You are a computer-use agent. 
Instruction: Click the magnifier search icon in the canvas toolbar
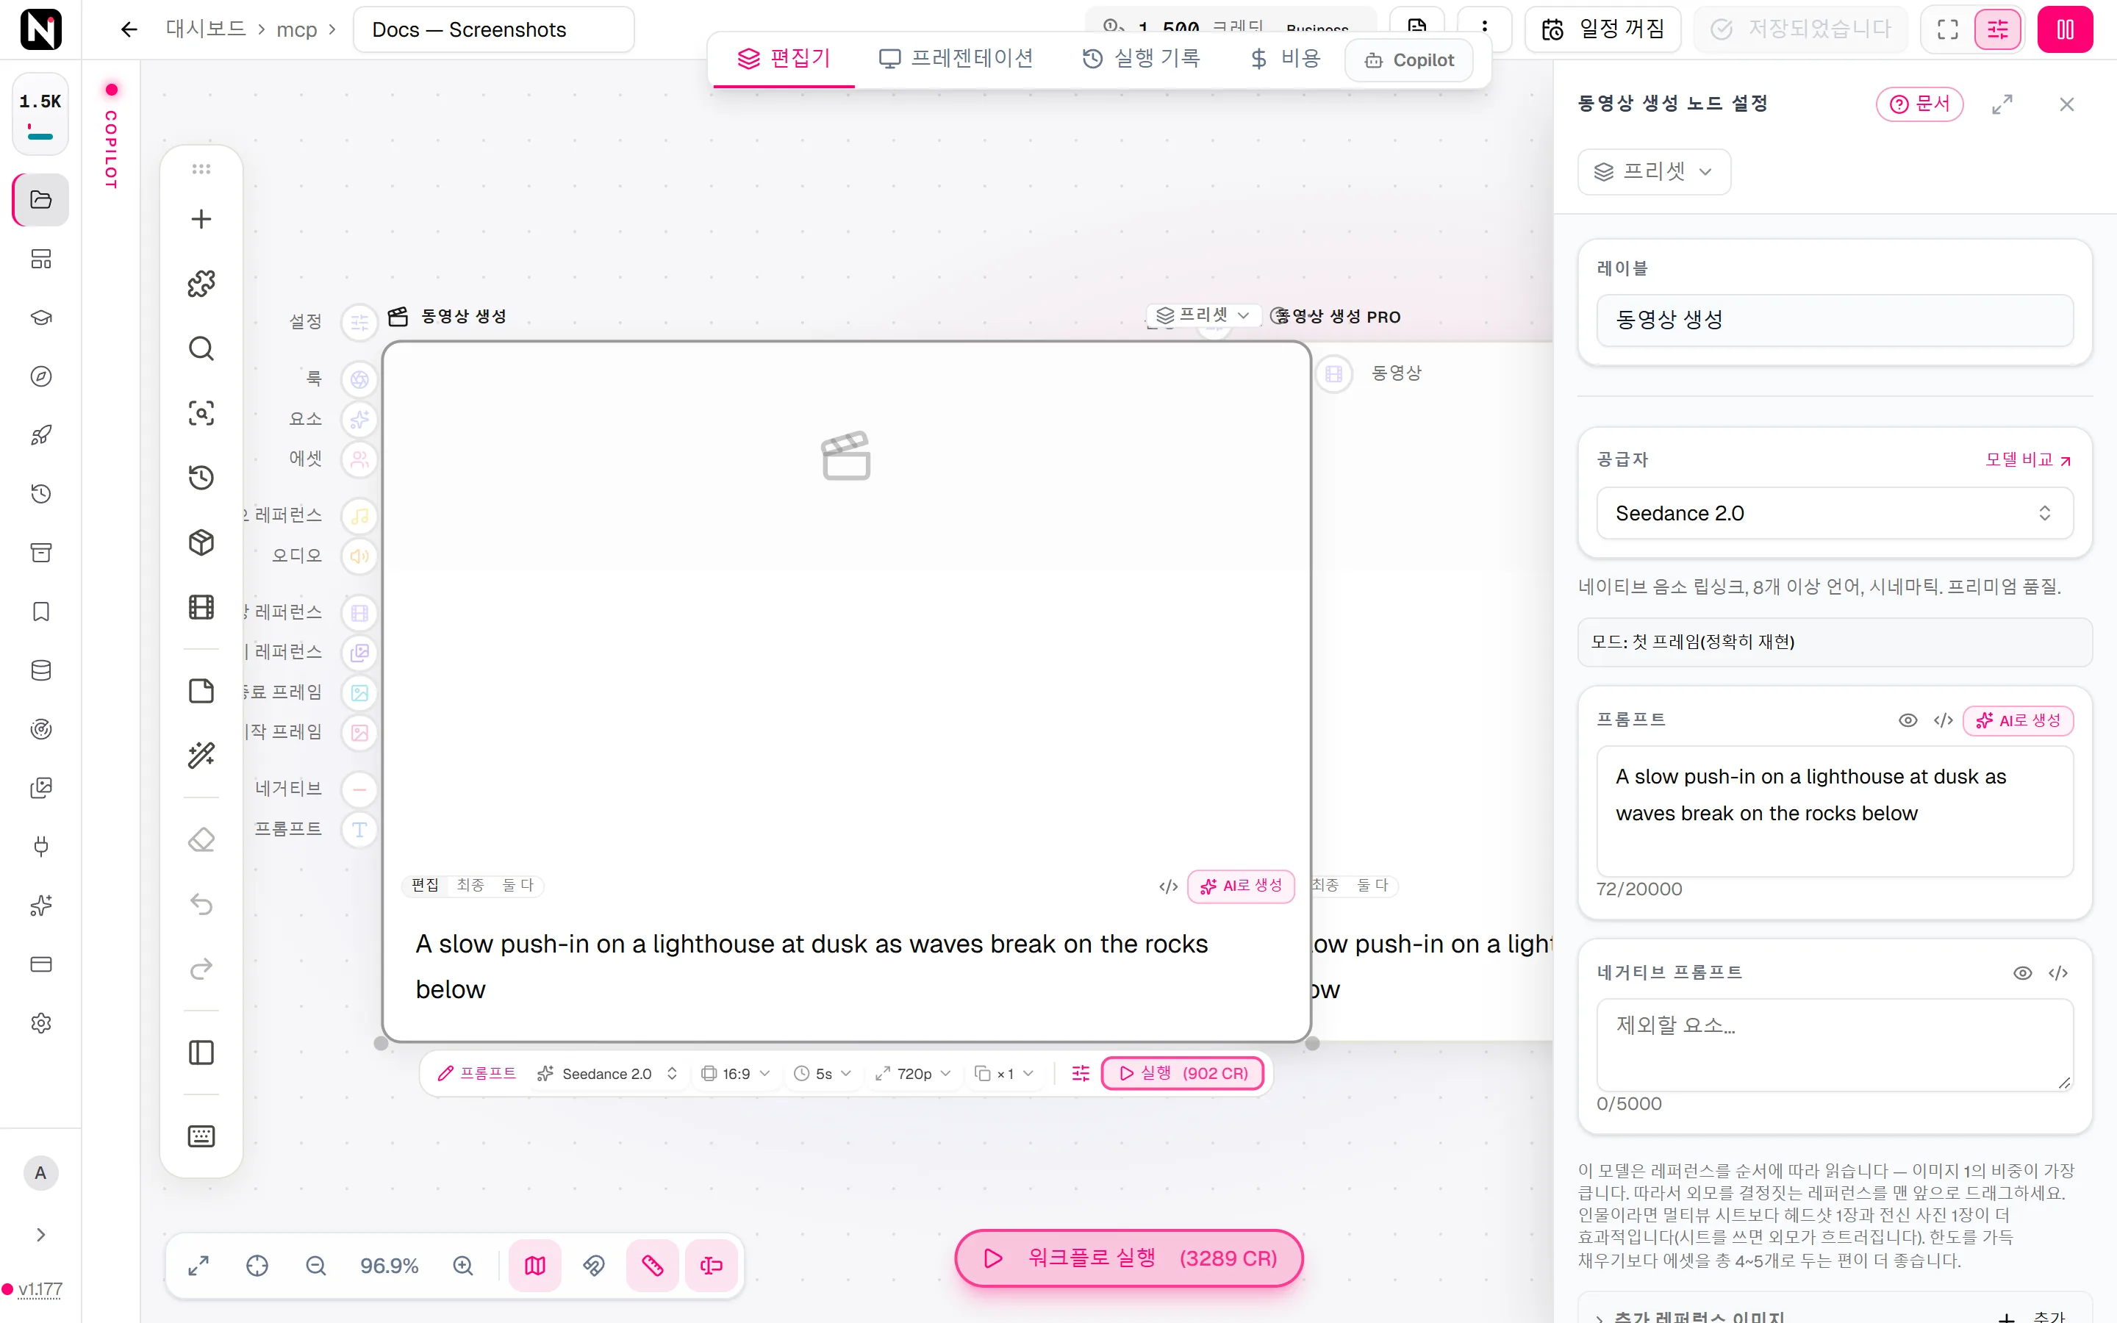tap(201, 348)
